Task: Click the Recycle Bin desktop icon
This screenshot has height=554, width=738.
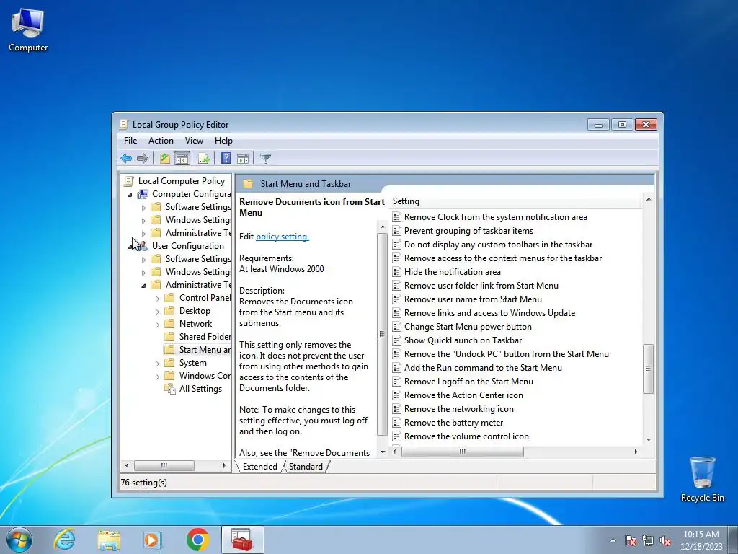Action: coord(702,479)
